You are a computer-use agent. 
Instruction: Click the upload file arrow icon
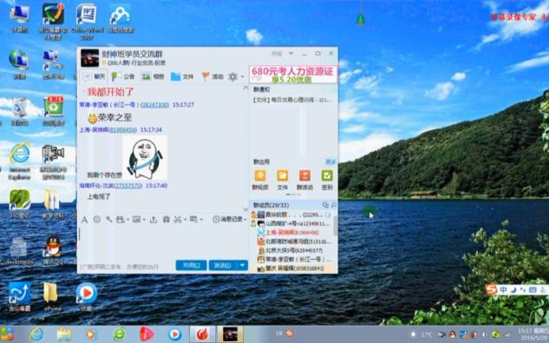tap(154, 219)
